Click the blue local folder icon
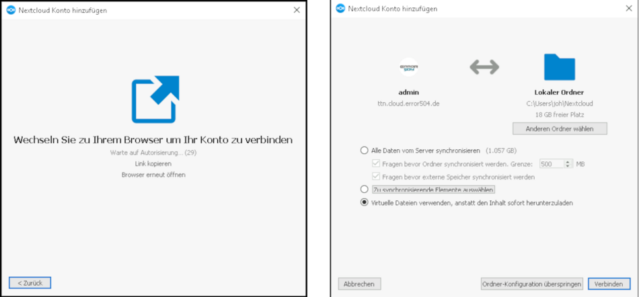Image resolution: width=639 pixels, height=297 pixels. click(560, 67)
